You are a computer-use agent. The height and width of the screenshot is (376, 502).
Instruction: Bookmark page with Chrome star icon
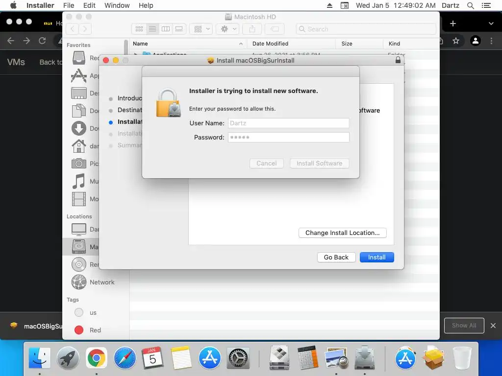tap(456, 41)
